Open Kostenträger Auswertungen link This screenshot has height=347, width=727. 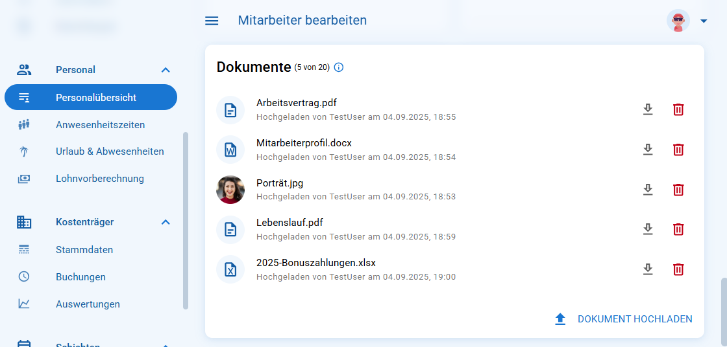88,304
